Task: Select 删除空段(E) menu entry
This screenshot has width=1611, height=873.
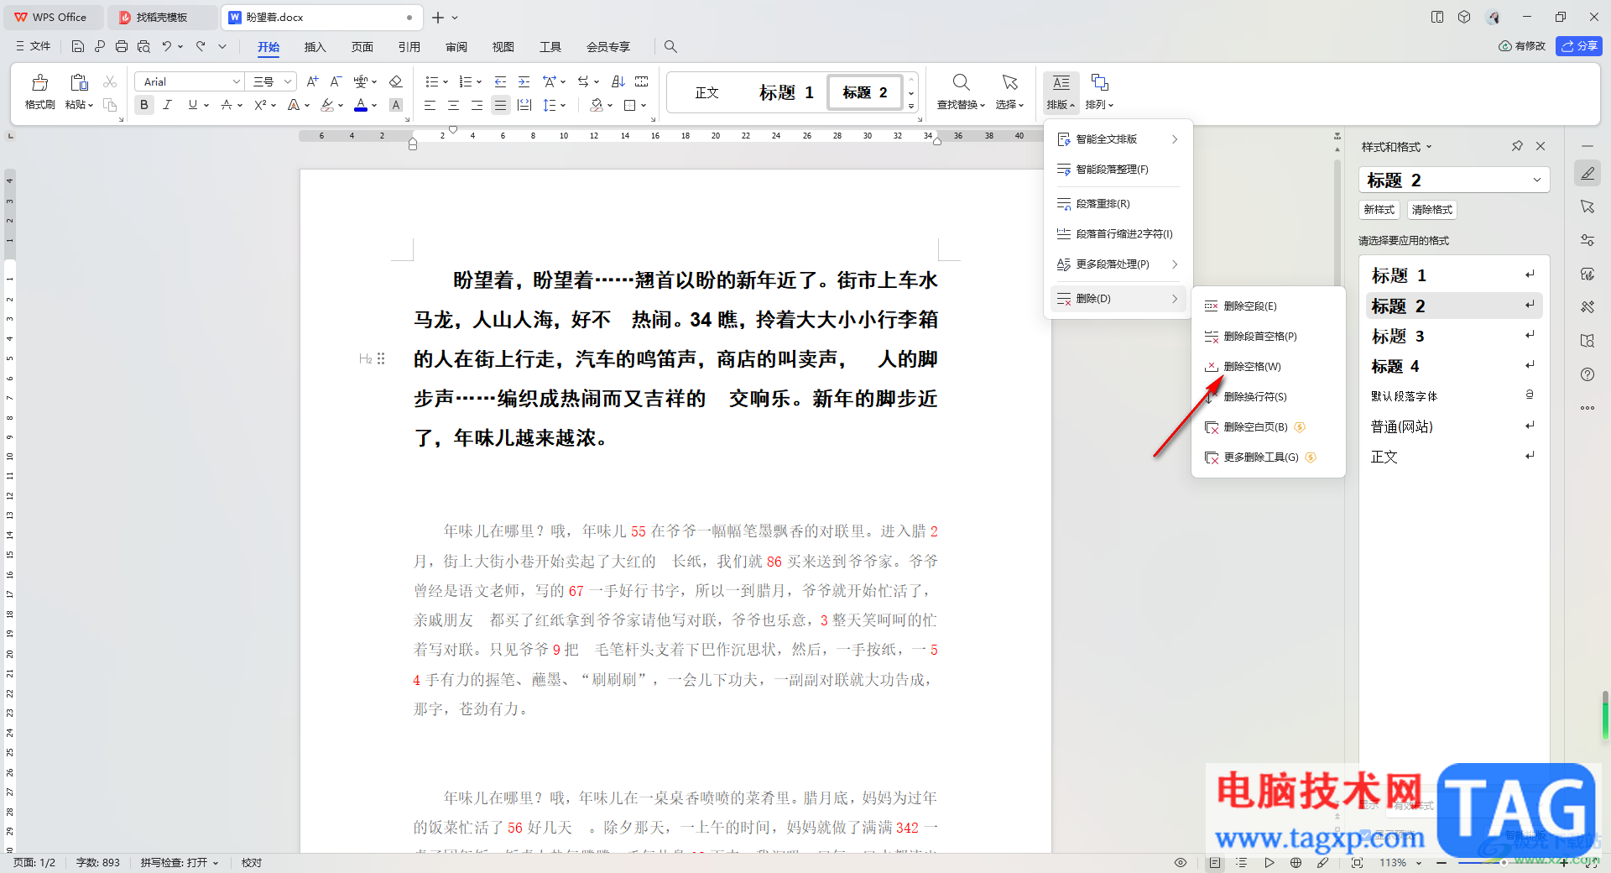Action: click(1268, 306)
